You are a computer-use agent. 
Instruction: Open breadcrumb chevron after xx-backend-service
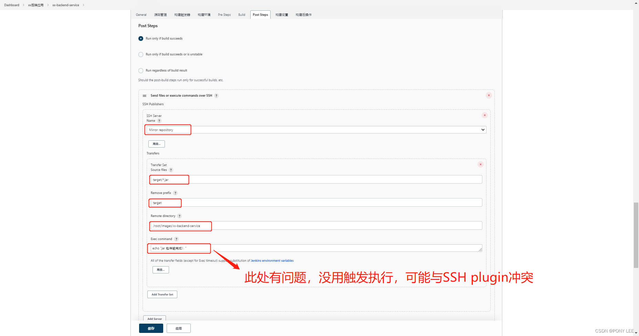click(x=83, y=5)
